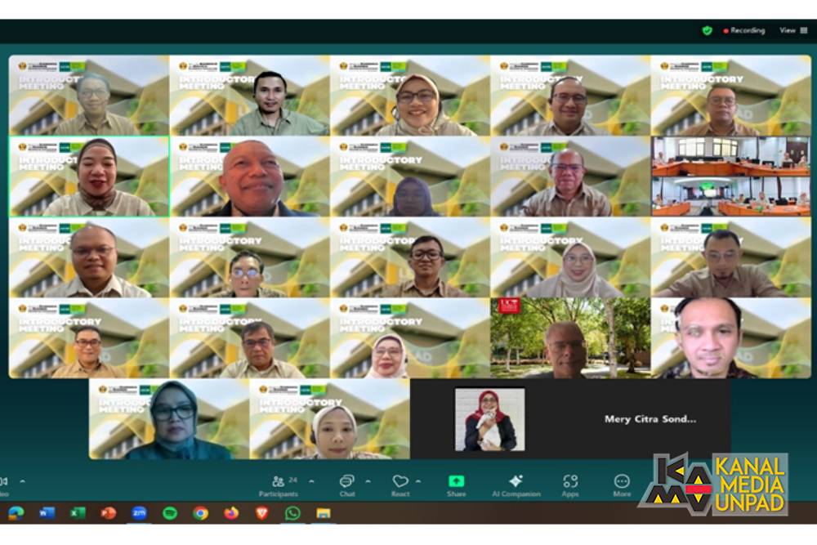Expand the Participants options caret
This screenshot has width=817, height=545.
[311, 481]
